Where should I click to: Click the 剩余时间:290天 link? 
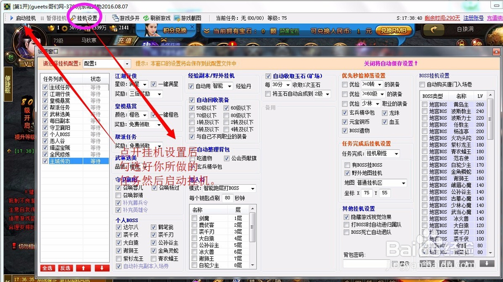[442, 18]
